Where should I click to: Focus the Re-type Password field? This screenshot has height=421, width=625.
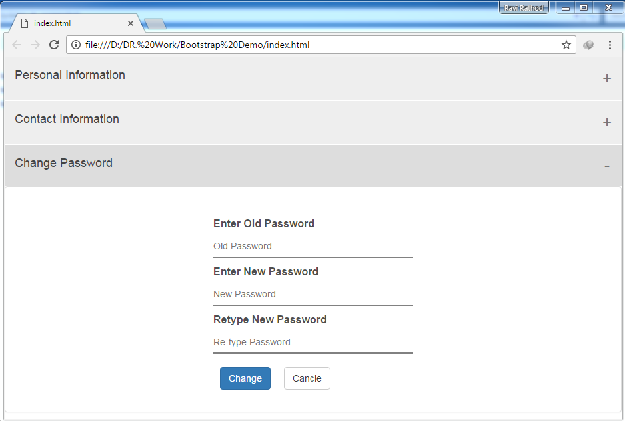[x=313, y=342]
